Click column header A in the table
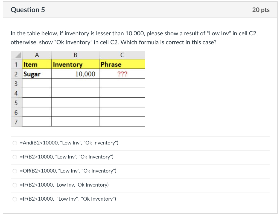 coord(37,55)
